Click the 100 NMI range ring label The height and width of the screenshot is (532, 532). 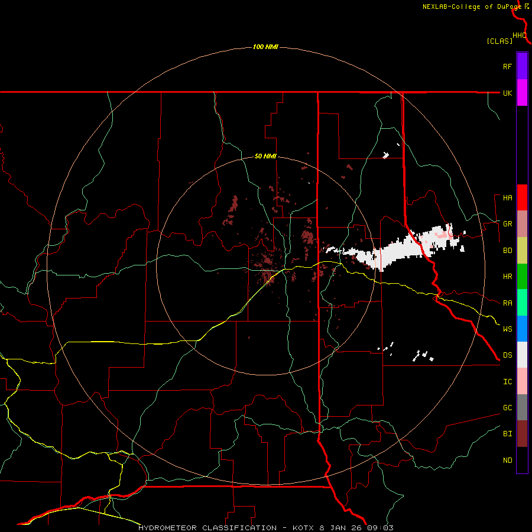click(265, 47)
